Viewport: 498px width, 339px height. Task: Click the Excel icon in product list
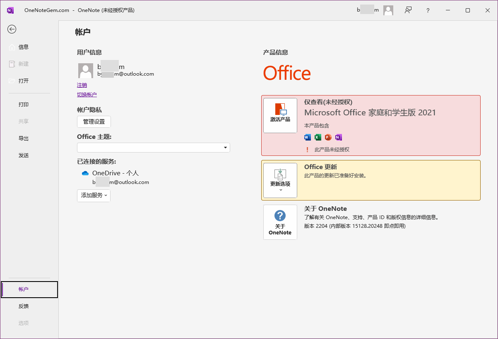[x=318, y=137]
